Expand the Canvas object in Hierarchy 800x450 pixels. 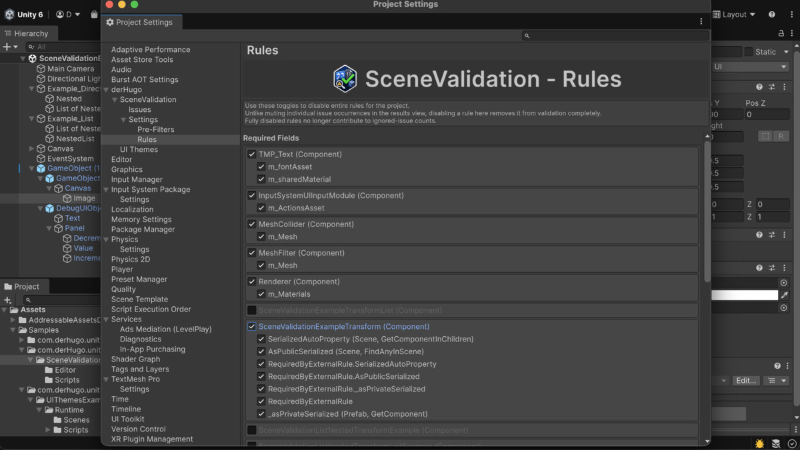coord(31,148)
